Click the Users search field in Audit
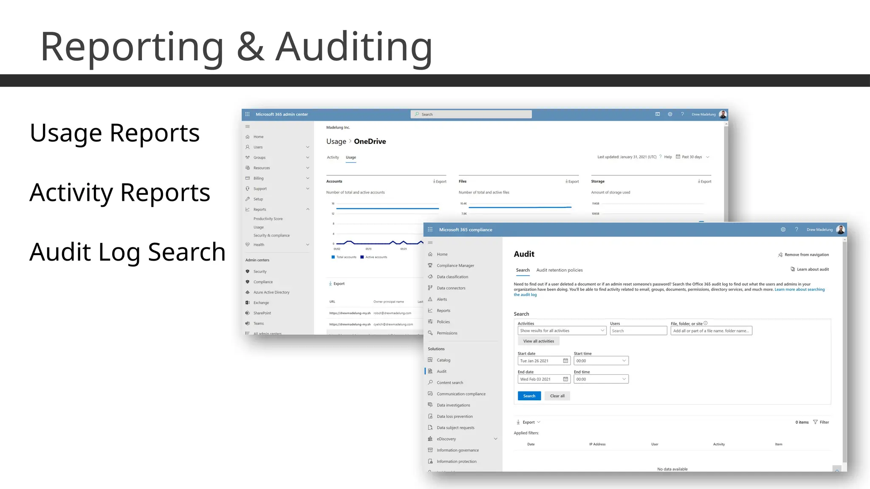This screenshot has width=870, height=489. pyautogui.click(x=638, y=331)
